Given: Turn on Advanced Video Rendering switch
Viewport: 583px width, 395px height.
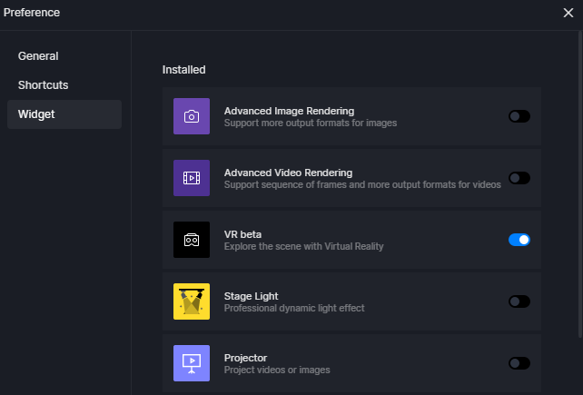Looking at the screenshot, I should 519,178.
